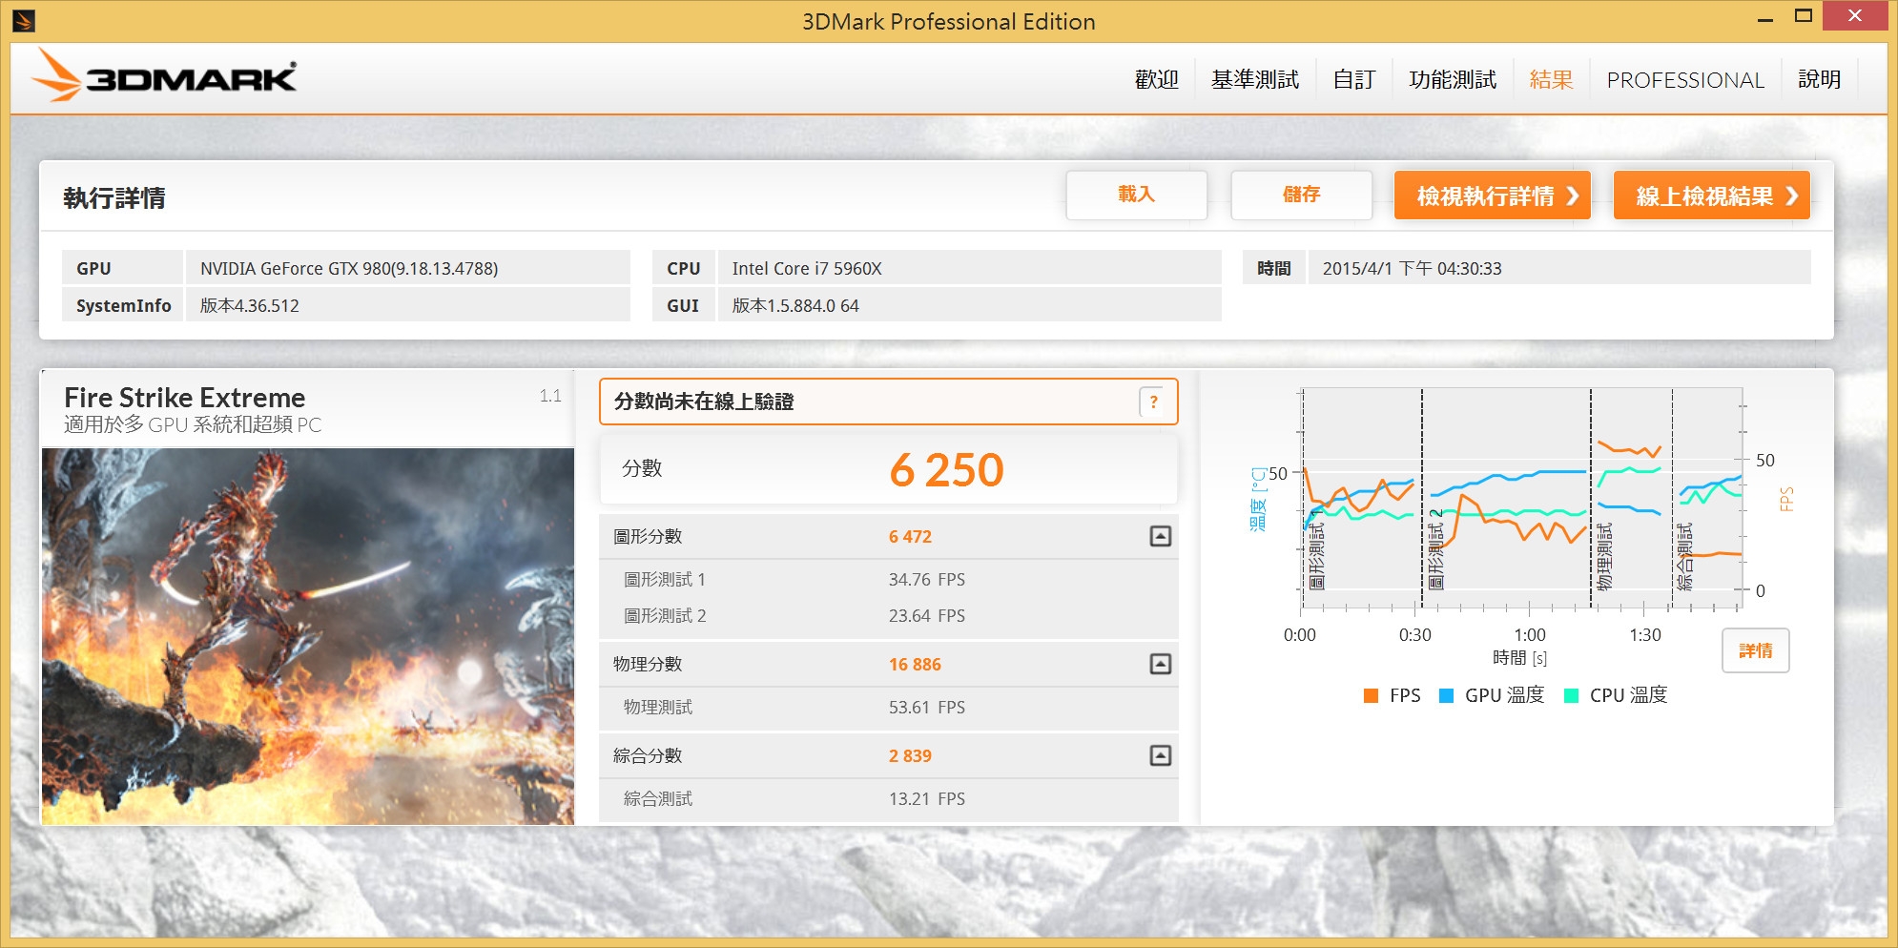Click the GPU 溫度 blue legend swatch
Screen dimensions: 1898x948
[1446, 695]
